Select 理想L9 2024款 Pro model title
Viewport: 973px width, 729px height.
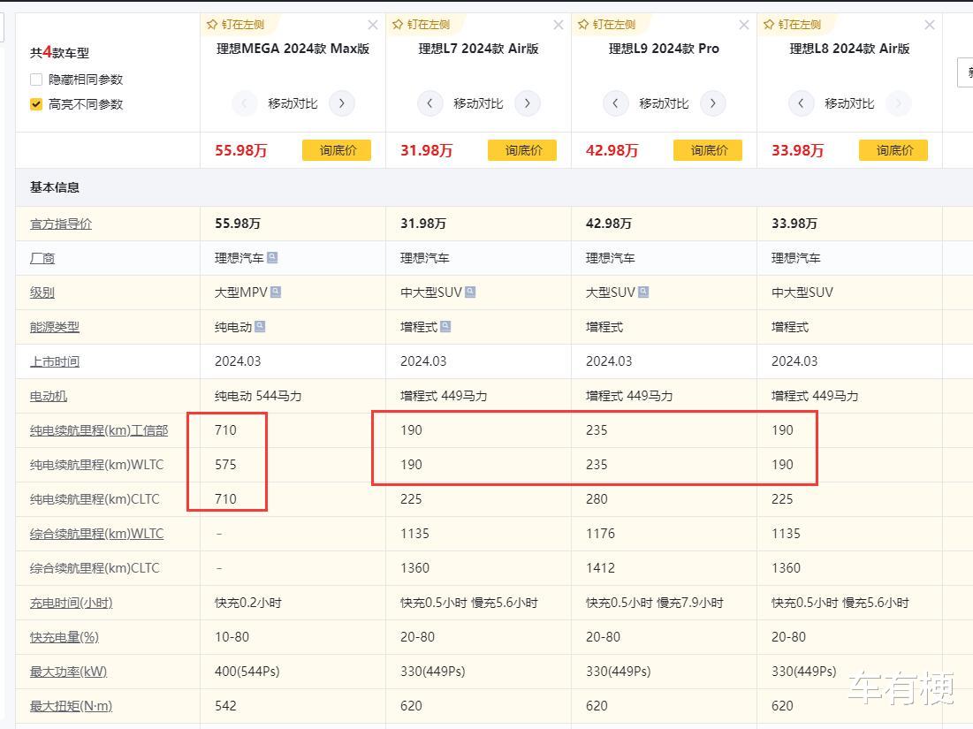click(x=664, y=49)
